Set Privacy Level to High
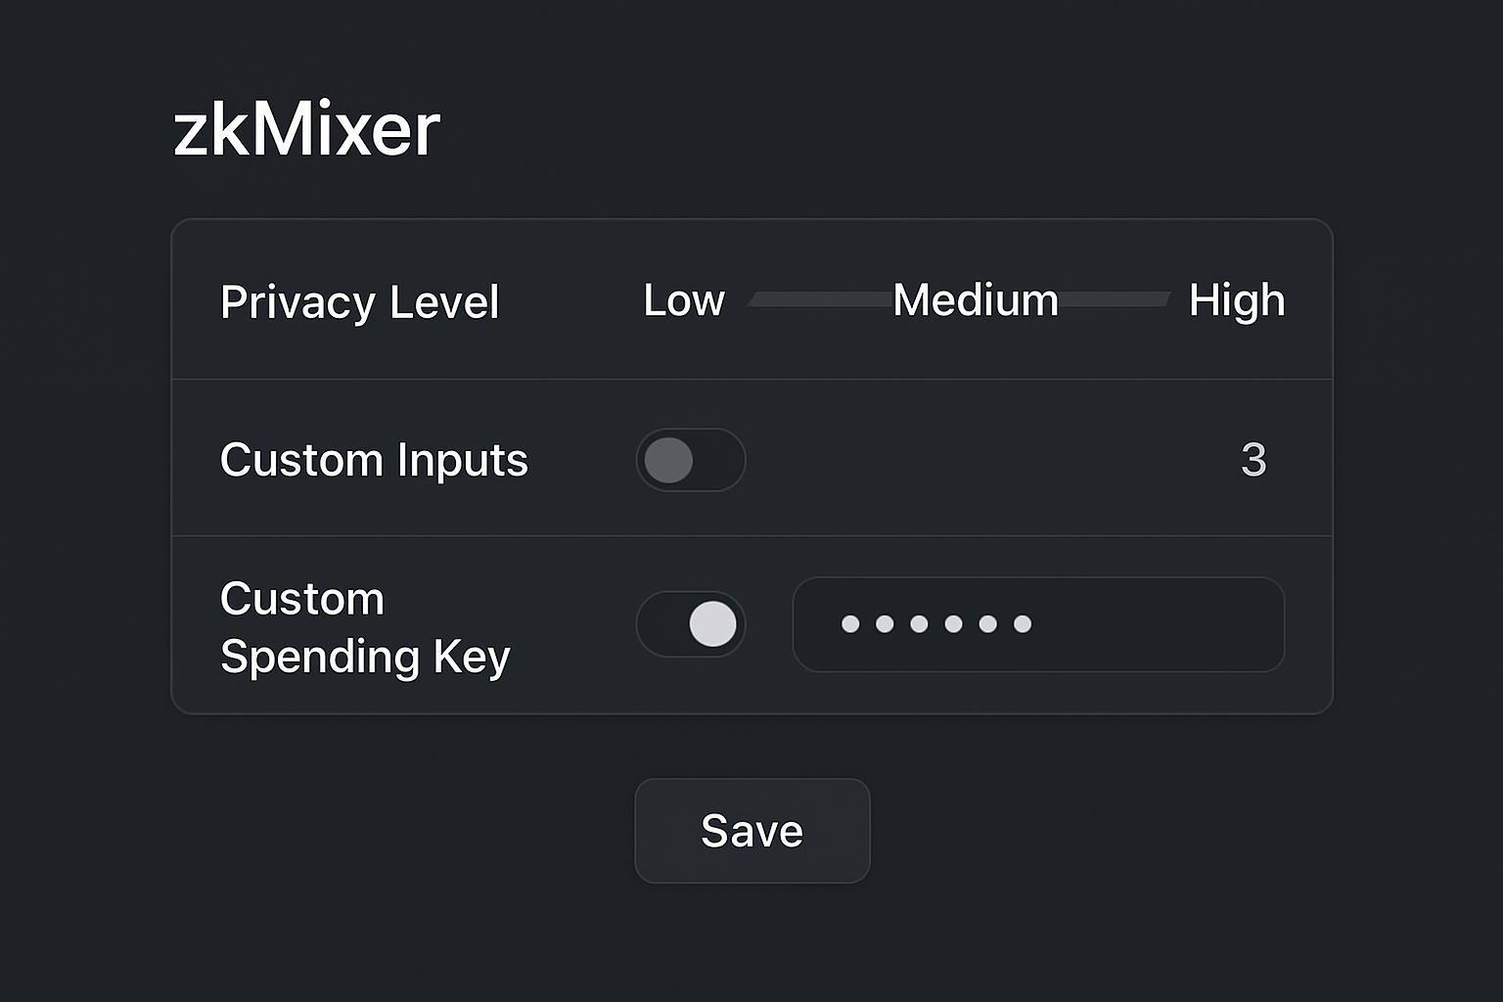This screenshot has width=1503, height=1002. pos(1236,301)
